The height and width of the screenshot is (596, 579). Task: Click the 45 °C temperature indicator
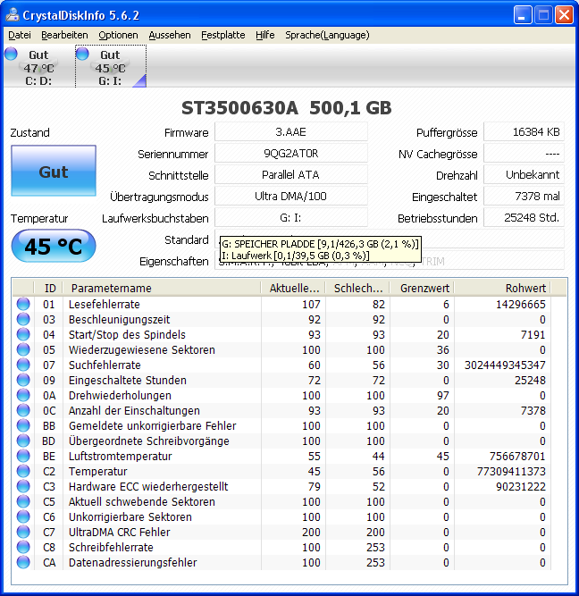(x=54, y=246)
